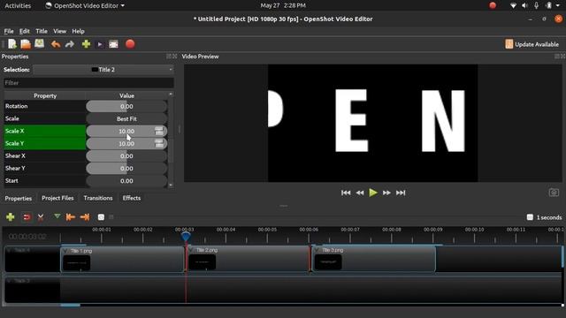Select the Title 3.png clip
Viewport: 566px width, 318px height.
(x=373, y=259)
